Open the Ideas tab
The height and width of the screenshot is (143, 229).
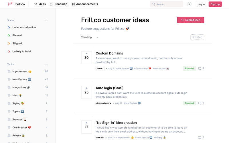click(40, 4)
